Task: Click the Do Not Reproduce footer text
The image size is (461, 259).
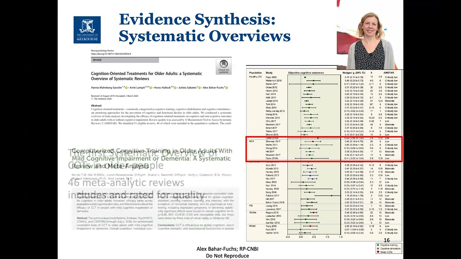Action: coord(227,256)
